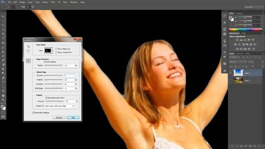Switch to the Paths tab
Image resolution: width=265 pixels, height=149 pixels.
click(248, 53)
